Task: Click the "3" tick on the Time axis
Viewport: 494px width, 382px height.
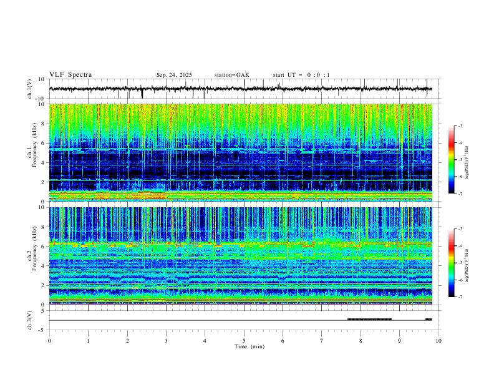Action: (x=166, y=341)
